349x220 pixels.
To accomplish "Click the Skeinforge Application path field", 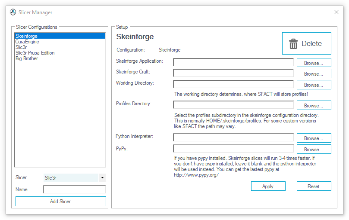I will click(233, 62).
